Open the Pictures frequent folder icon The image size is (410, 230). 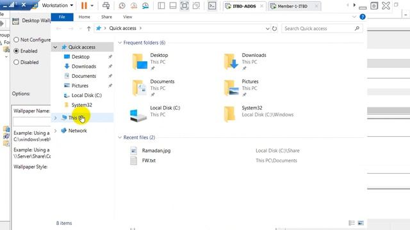pos(231,88)
